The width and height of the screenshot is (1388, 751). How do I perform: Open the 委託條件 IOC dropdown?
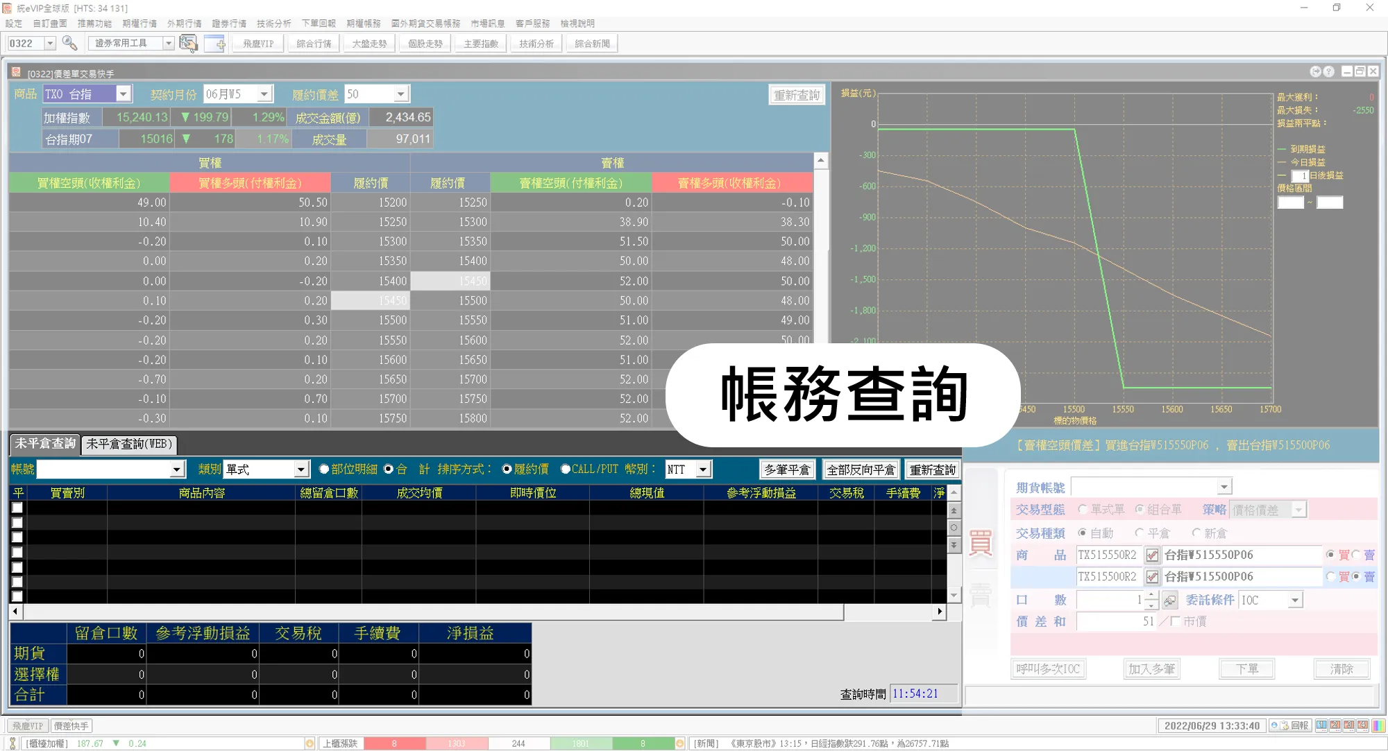1295,600
